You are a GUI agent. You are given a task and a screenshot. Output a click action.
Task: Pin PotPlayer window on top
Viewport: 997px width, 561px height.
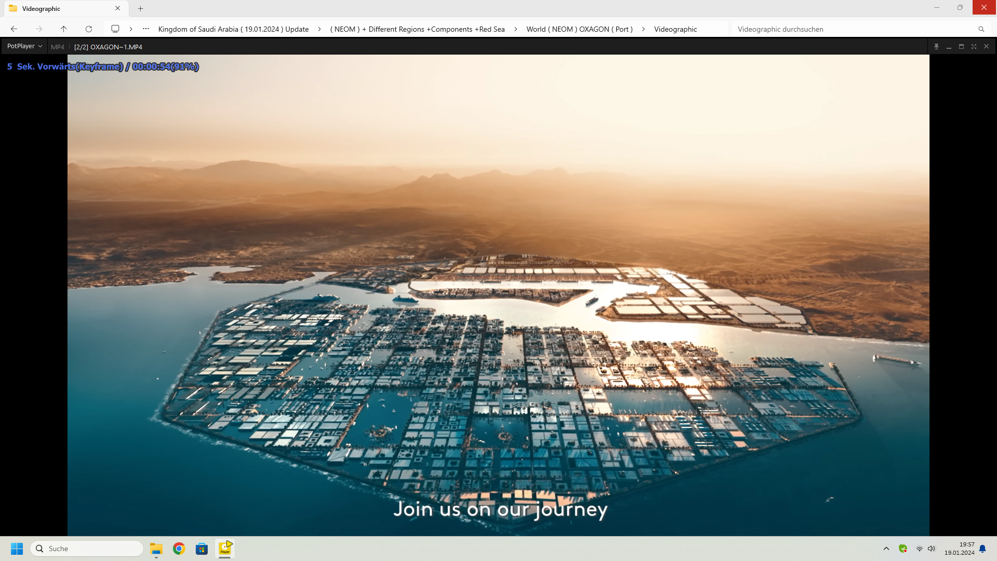click(936, 46)
